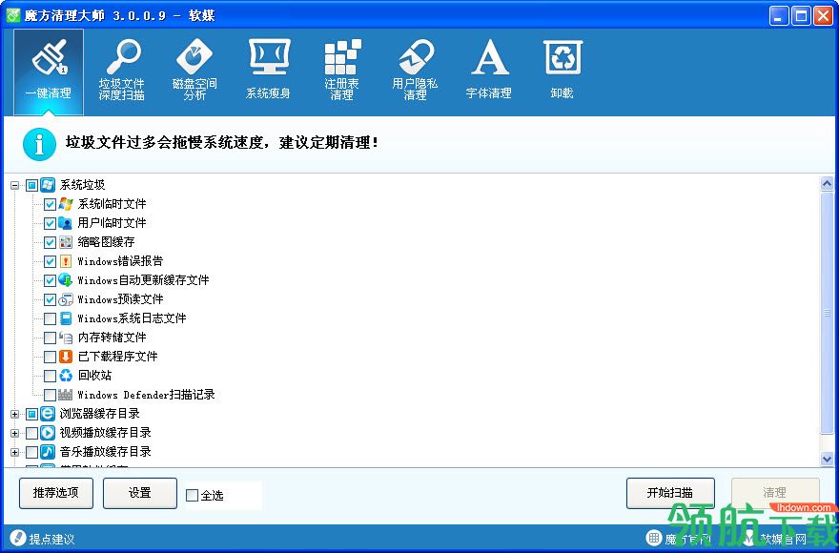Check Windows系统日志文件 checkbox
This screenshot has width=839, height=553.
[50, 318]
